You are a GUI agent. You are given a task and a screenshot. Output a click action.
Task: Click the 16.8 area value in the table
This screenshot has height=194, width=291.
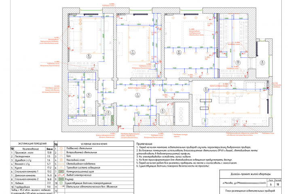click(49, 179)
